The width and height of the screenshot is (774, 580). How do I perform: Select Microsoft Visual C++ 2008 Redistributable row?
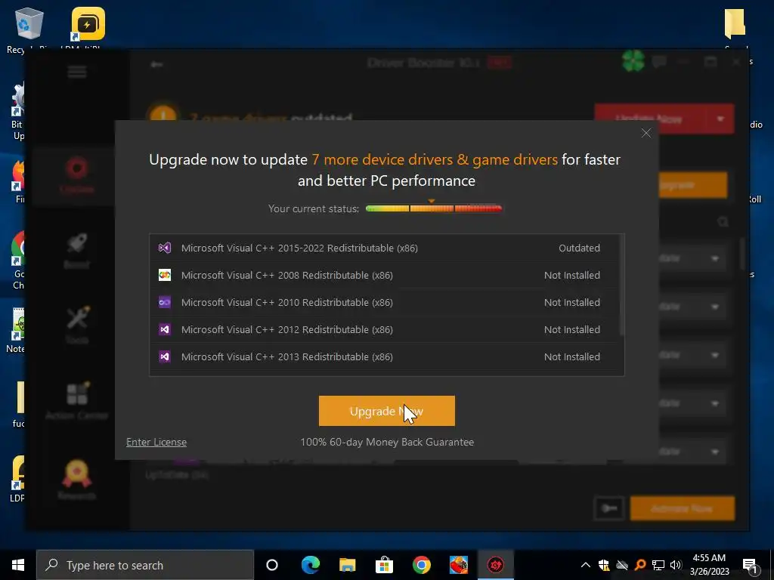(x=385, y=275)
